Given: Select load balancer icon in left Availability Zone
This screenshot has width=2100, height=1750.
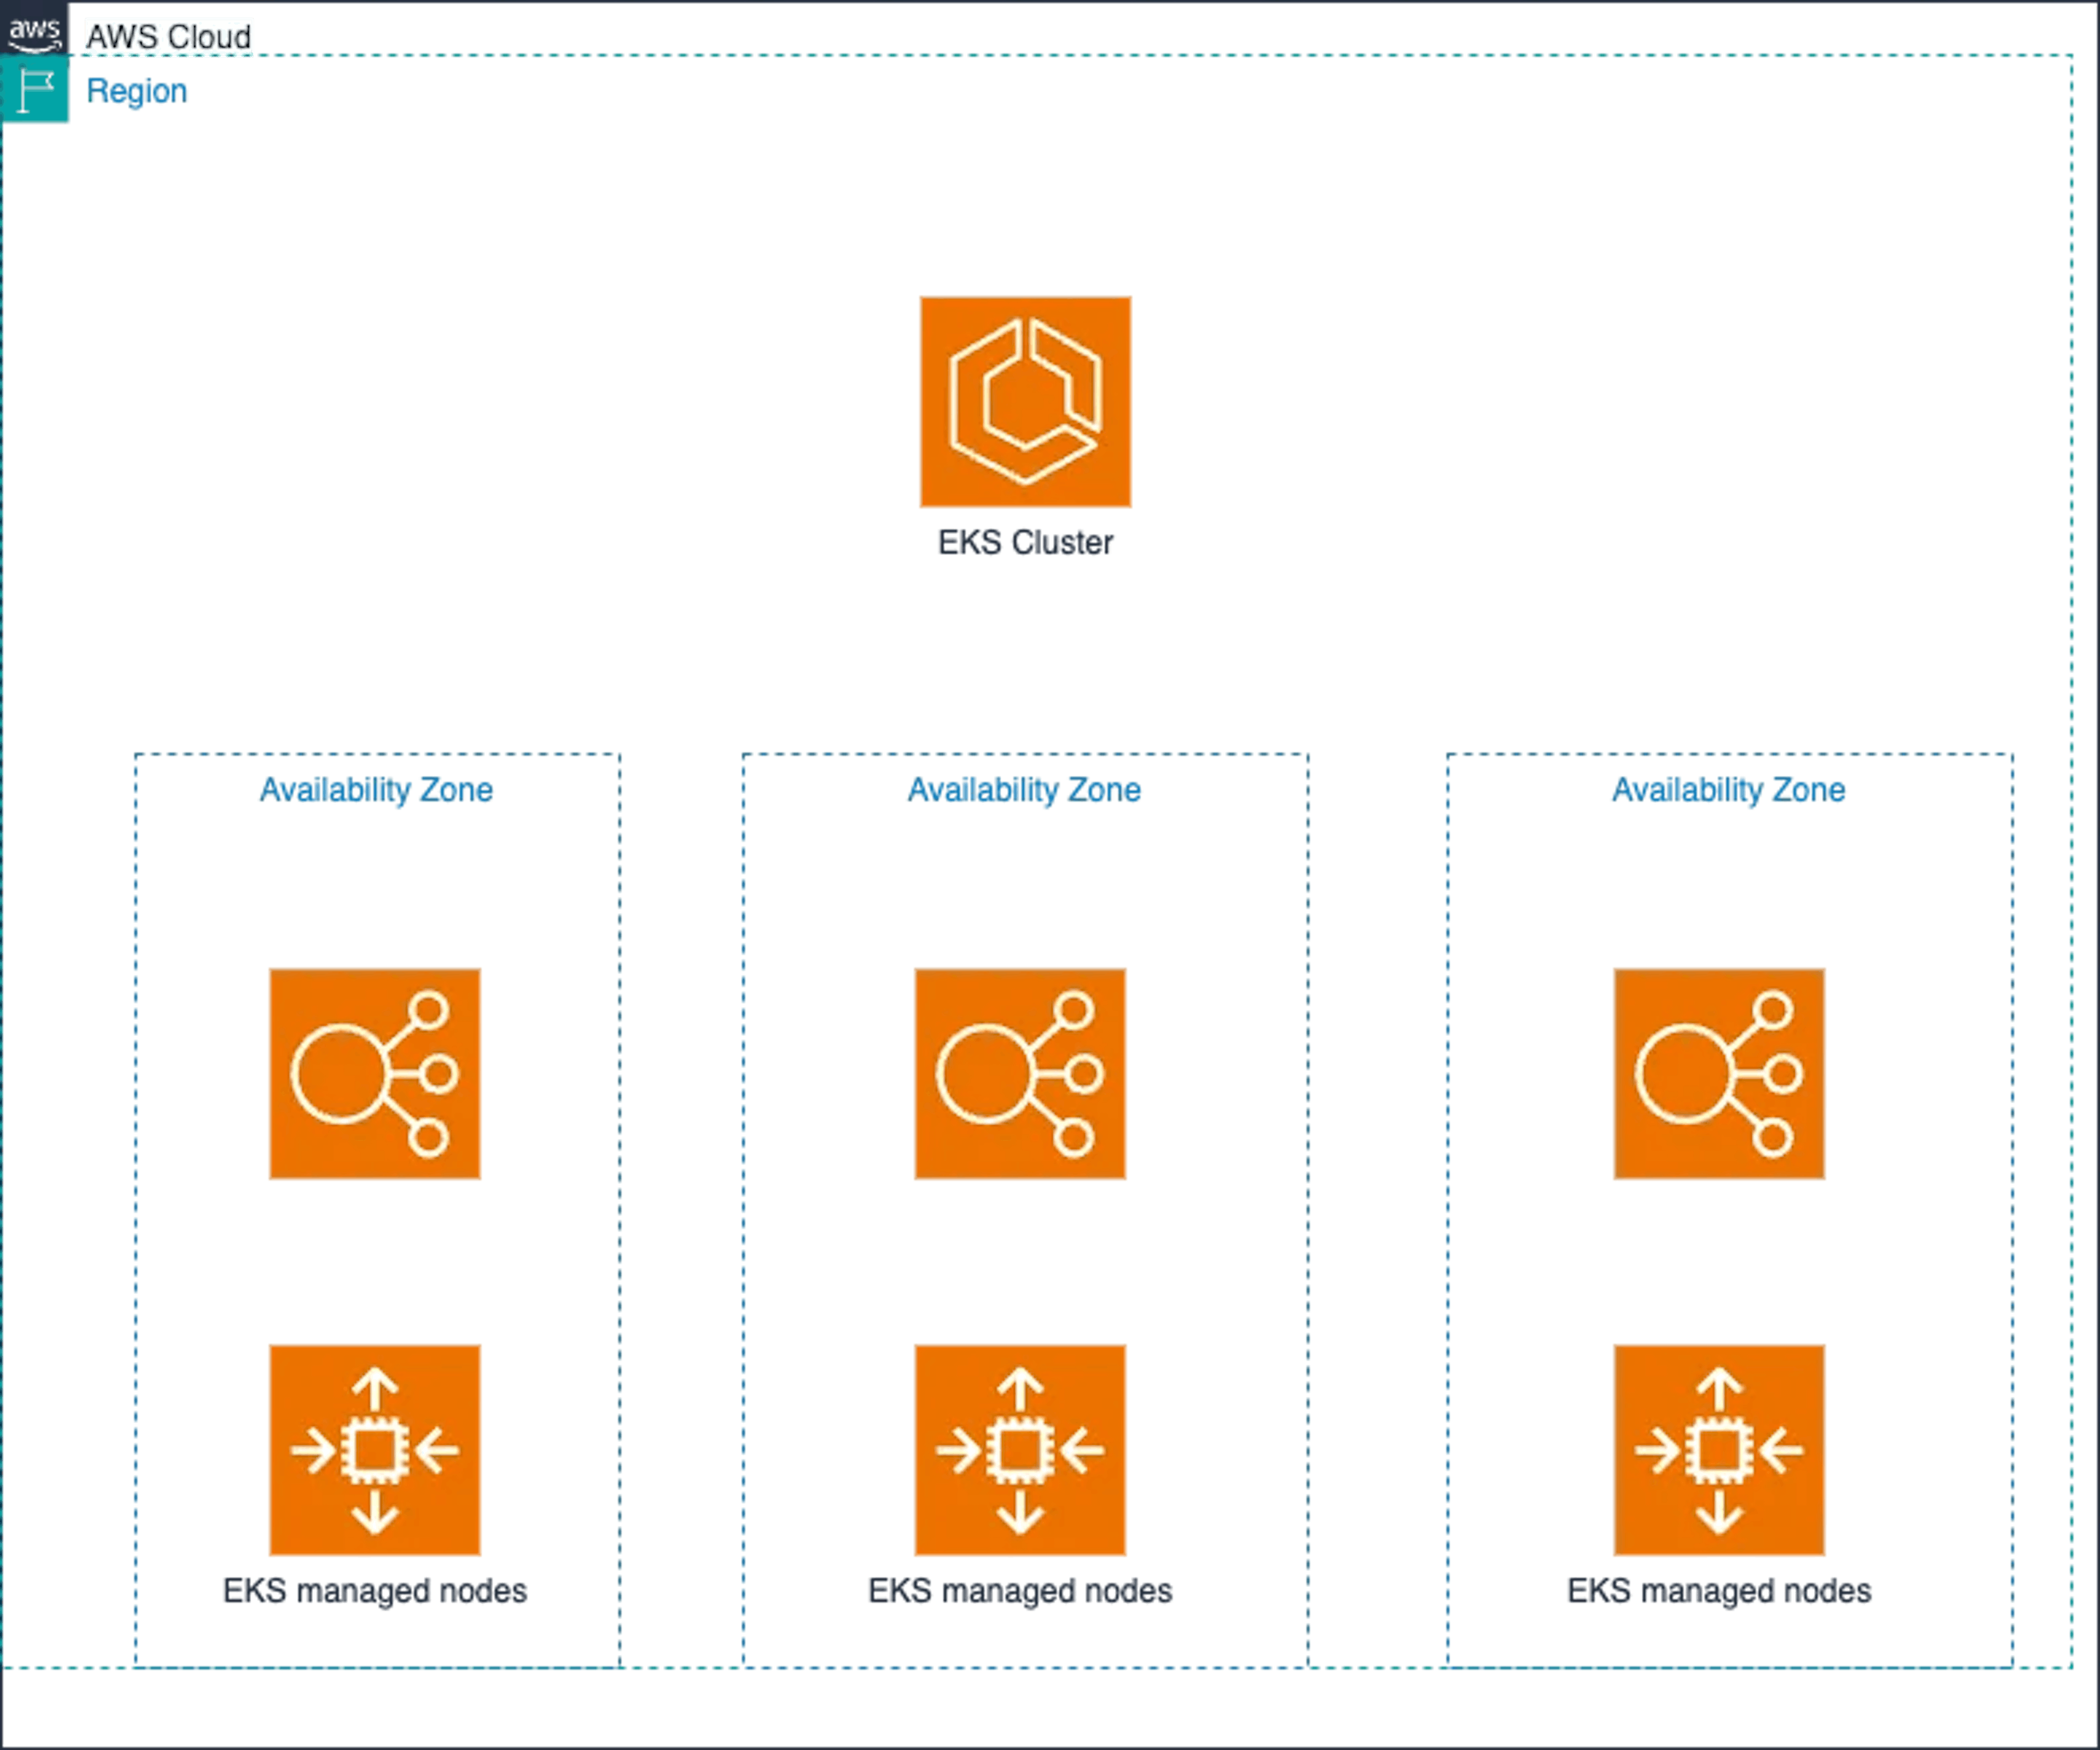Looking at the screenshot, I should coord(375,1073).
